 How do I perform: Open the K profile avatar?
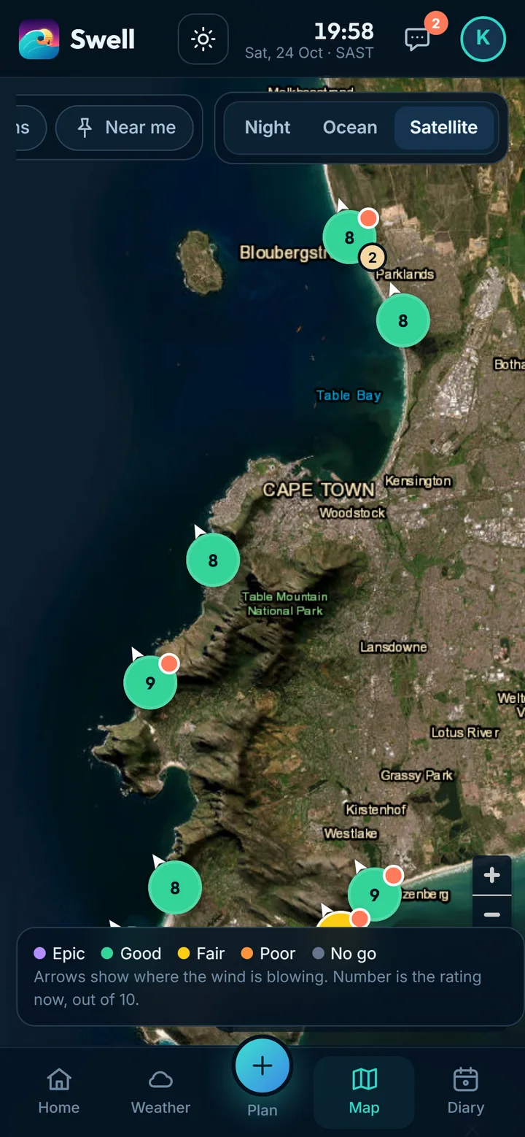(483, 39)
